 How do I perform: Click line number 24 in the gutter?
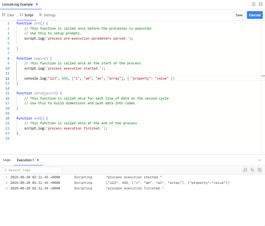coord(7,138)
